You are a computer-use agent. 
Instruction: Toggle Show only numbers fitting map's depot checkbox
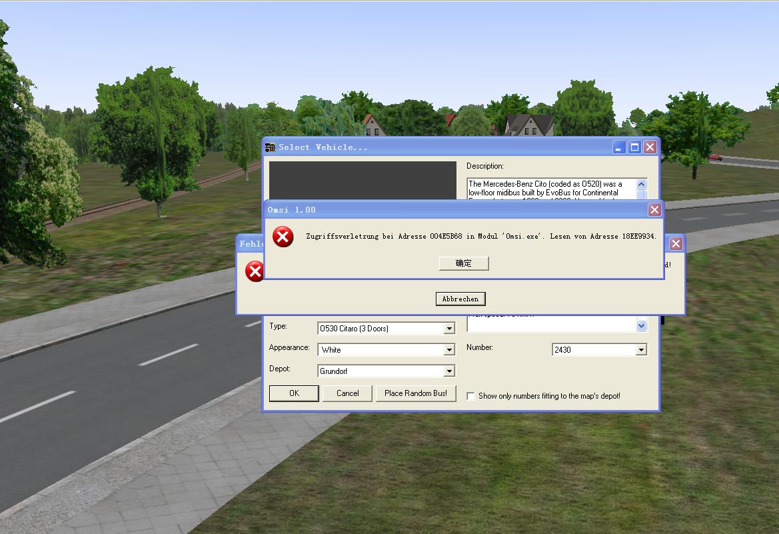470,396
